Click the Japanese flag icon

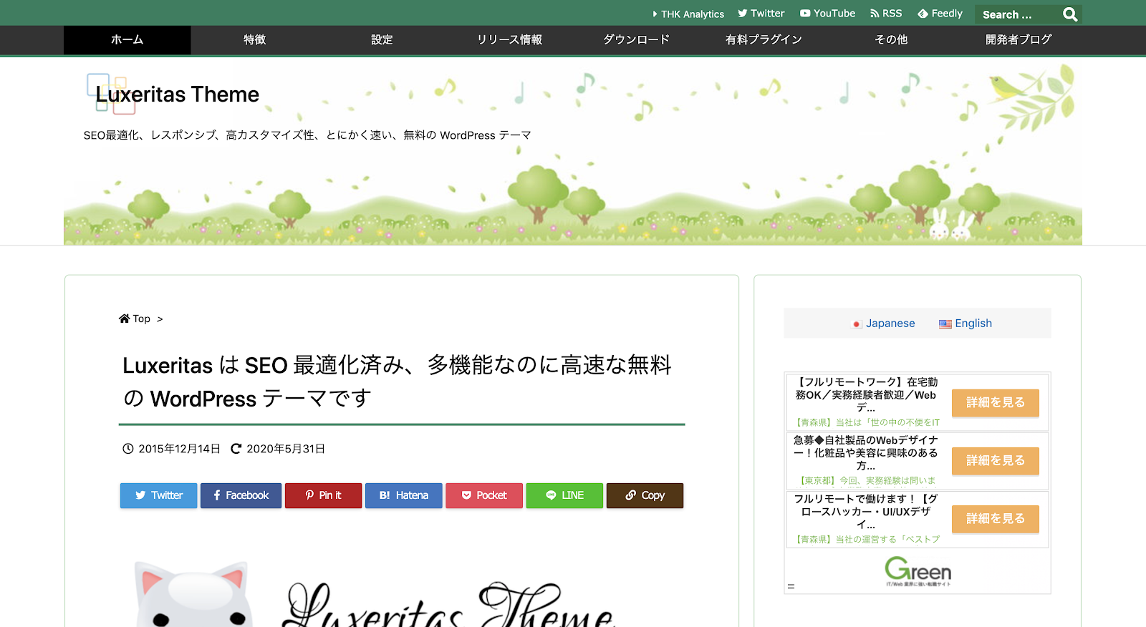[x=857, y=324]
